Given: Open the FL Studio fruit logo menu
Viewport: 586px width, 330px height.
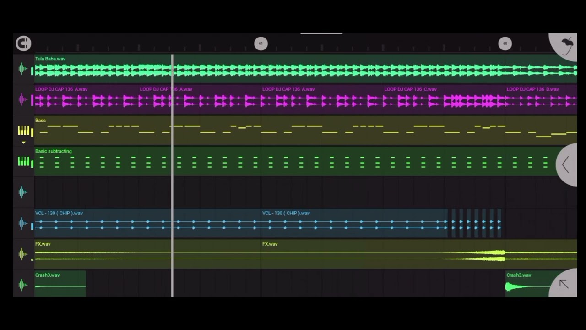Looking at the screenshot, I should (x=566, y=46).
